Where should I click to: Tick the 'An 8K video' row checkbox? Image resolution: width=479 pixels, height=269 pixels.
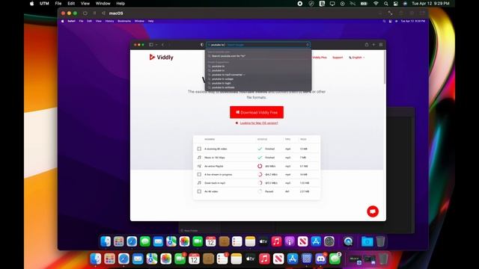click(x=199, y=191)
